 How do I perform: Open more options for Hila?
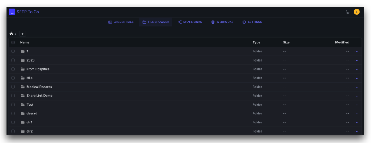tap(357, 78)
